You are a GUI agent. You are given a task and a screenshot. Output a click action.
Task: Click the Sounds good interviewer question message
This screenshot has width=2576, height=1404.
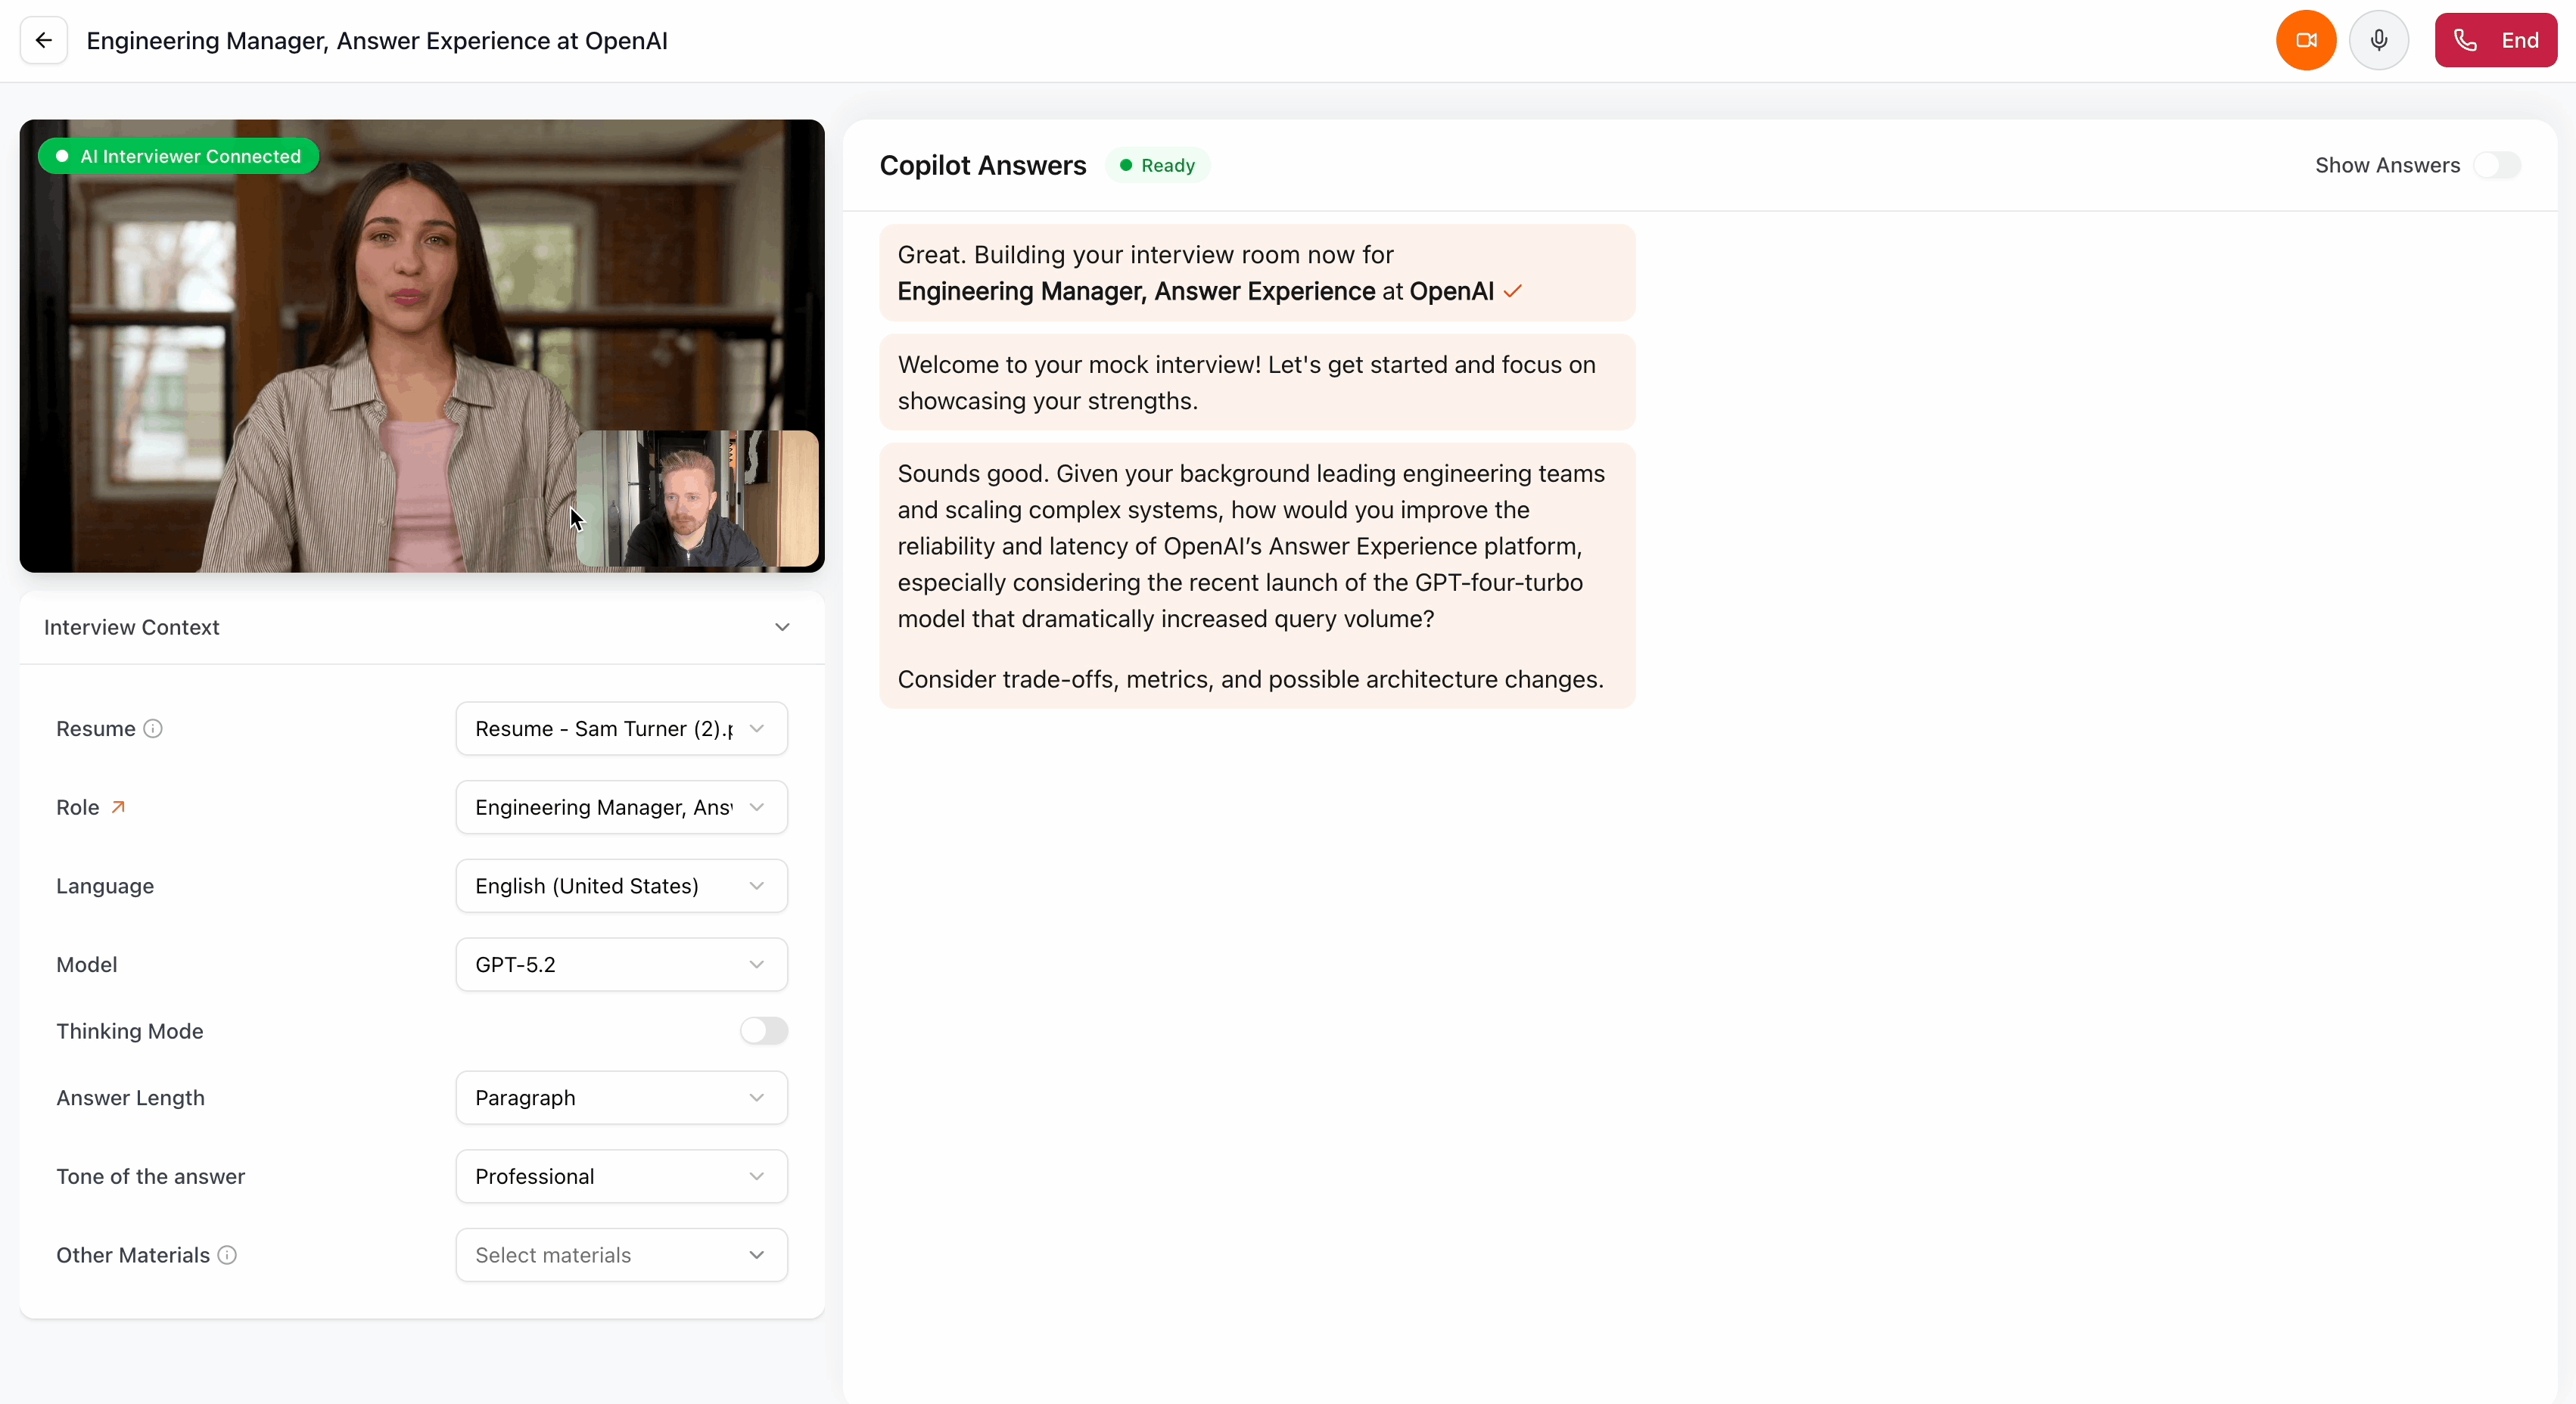(x=1257, y=576)
